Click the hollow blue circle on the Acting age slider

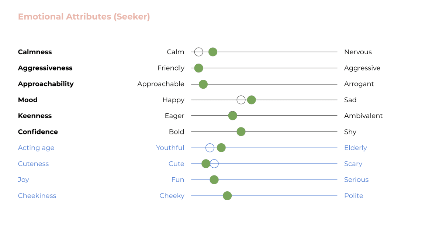[x=210, y=148]
